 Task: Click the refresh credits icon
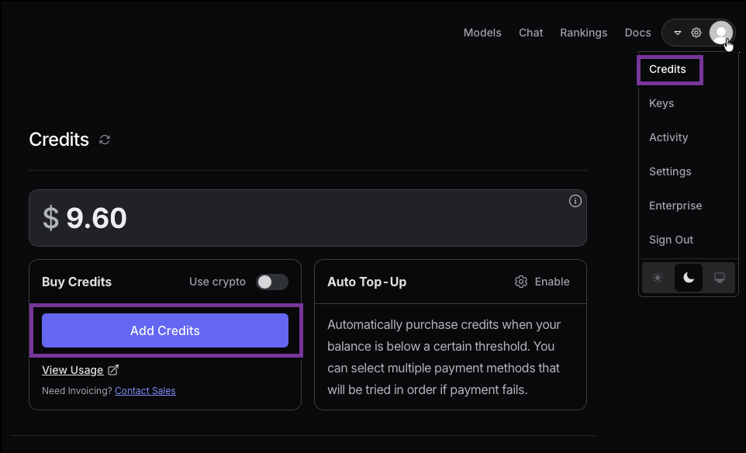(x=105, y=140)
